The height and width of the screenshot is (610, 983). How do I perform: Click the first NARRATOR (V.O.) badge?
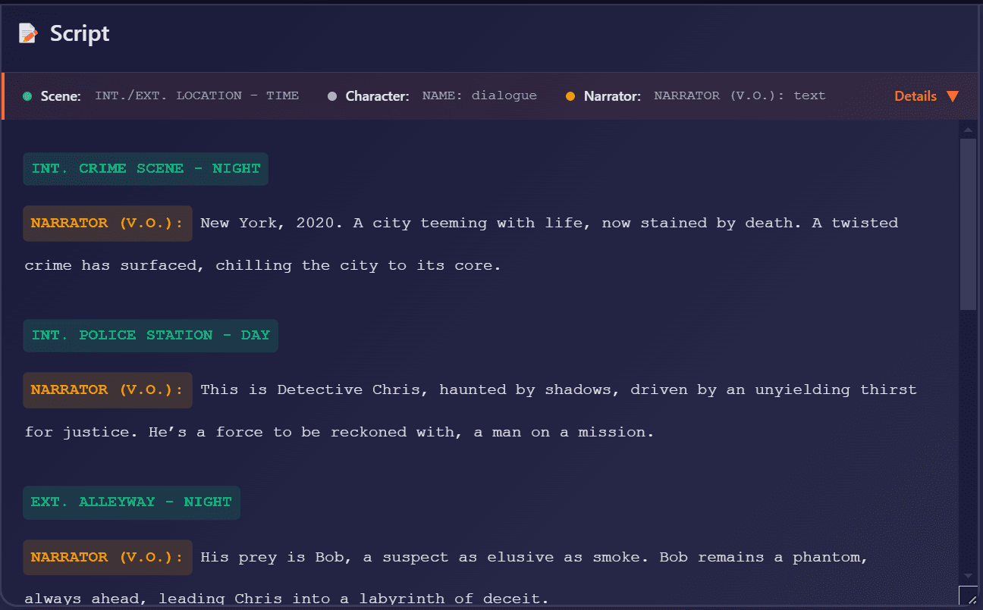point(107,223)
